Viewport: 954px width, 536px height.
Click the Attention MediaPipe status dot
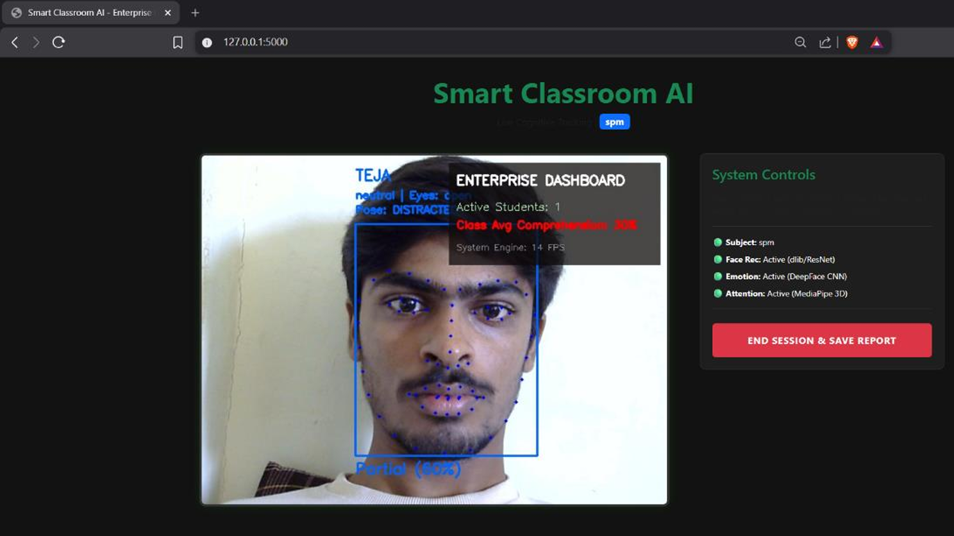[717, 294]
